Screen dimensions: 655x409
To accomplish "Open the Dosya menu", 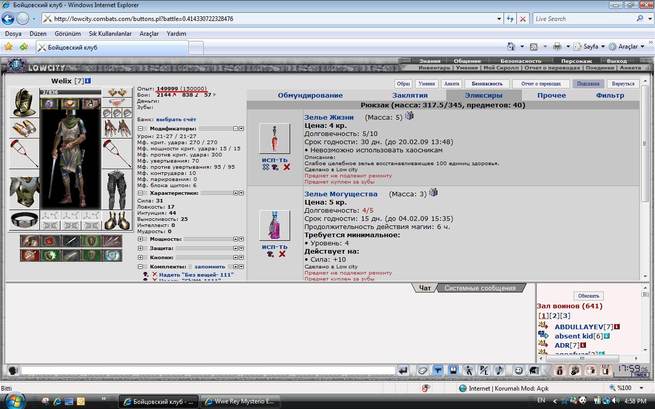I will (13, 33).
